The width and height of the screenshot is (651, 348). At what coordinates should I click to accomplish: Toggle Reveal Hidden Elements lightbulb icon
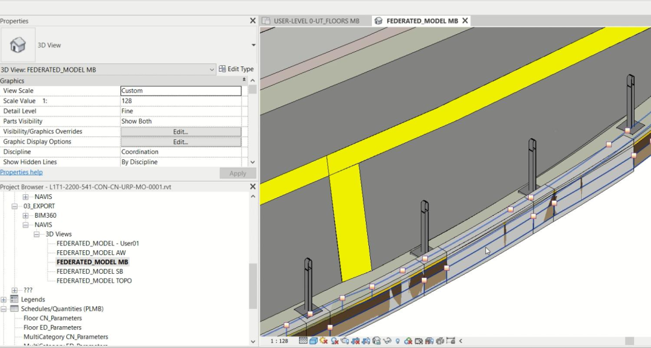click(x=397, y=341)
